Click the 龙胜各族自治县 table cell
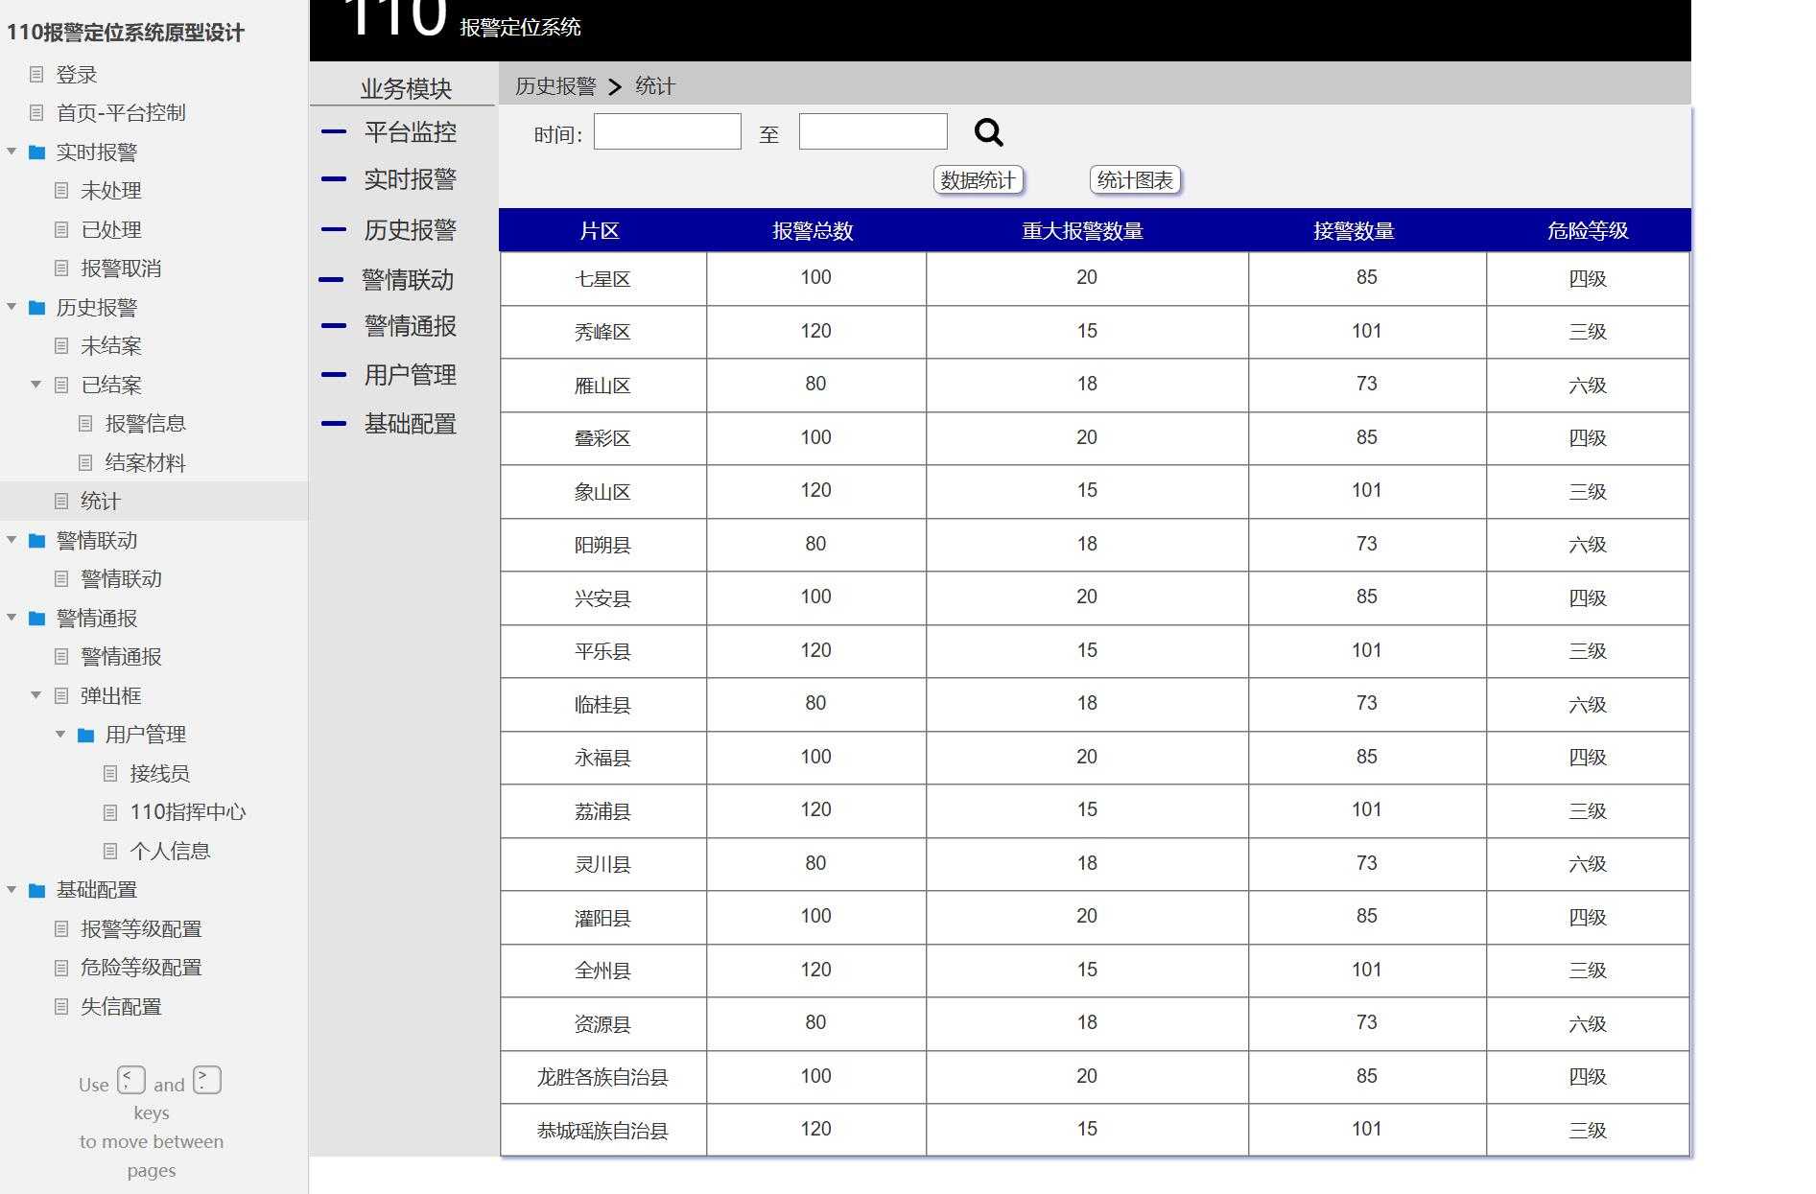The width and height of the screenshot is (1816, 1194). tap(603, 1077)
